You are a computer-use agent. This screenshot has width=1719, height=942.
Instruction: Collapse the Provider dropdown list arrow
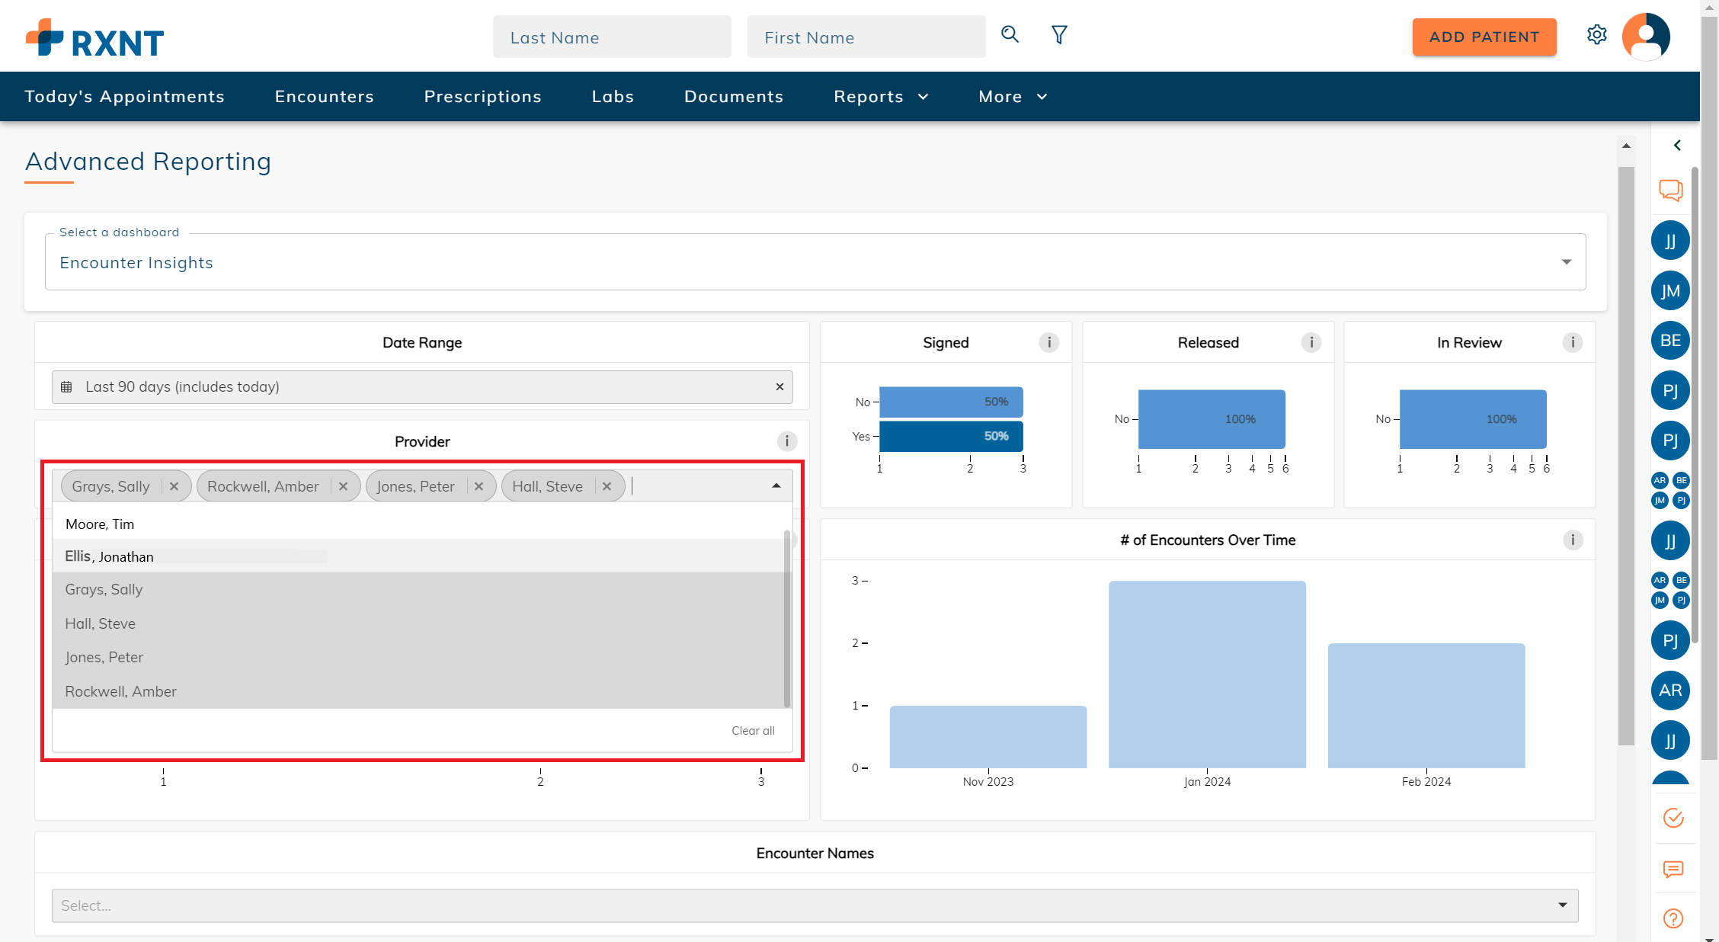776,485
